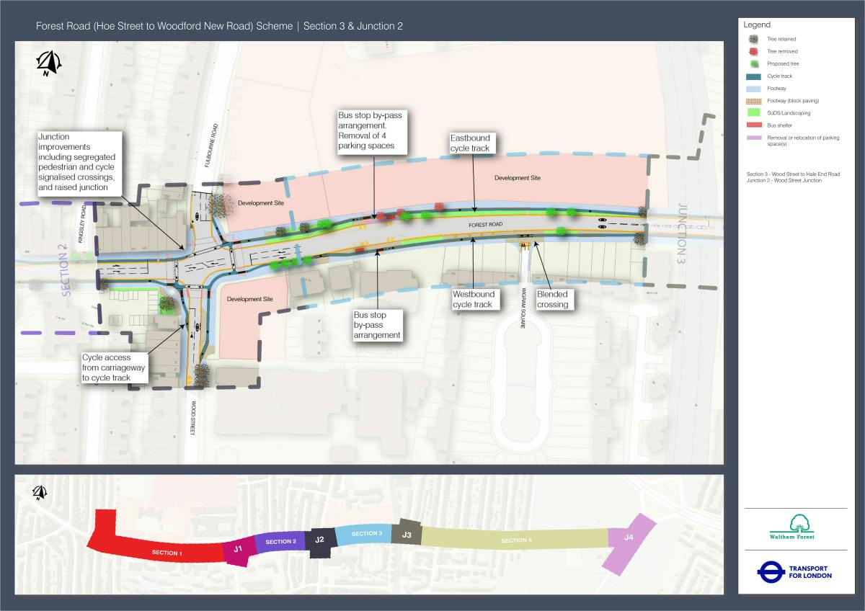Viewport: 865px width, 611px height.
Task: Click the north arrow on the overview strip map
Action: coord(39,493)
